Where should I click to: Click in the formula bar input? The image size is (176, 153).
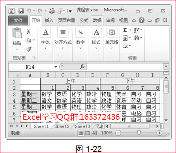pos(125,67)
